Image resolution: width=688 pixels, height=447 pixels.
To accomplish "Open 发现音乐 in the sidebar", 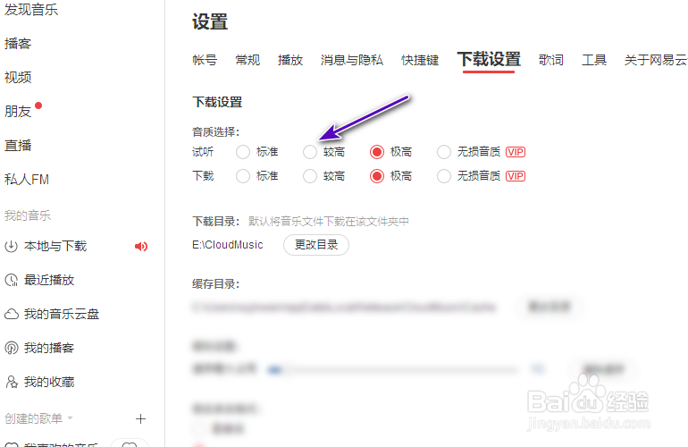I will pos(30,10).
